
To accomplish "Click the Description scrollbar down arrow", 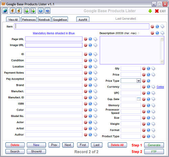I will [162, 61].
